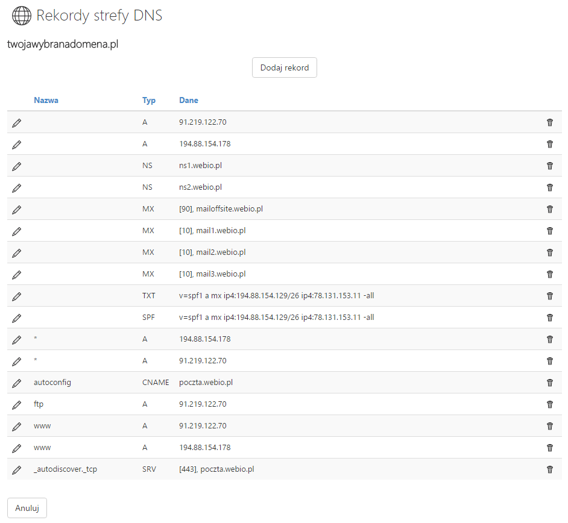Viewport: 568px width, 523px height.
Task: Click the TXT type cell
Action: tap(148, 296)
